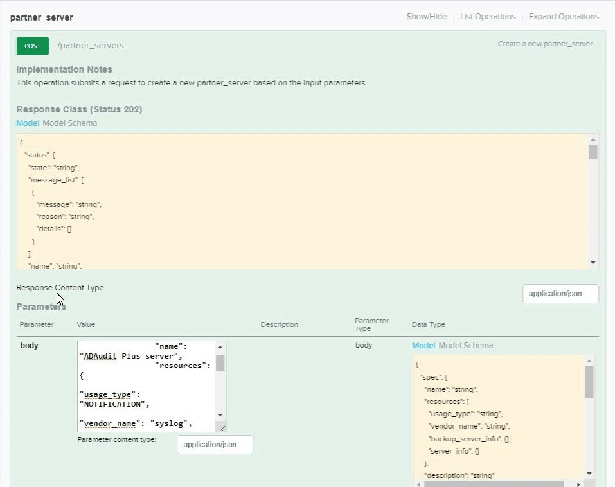Click Expand Operations to open all endpoints
The height and width of the screenshot is (487, 615).
564,16
